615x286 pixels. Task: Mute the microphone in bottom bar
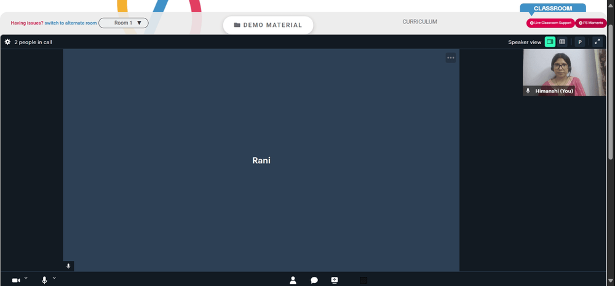[44, 280]
